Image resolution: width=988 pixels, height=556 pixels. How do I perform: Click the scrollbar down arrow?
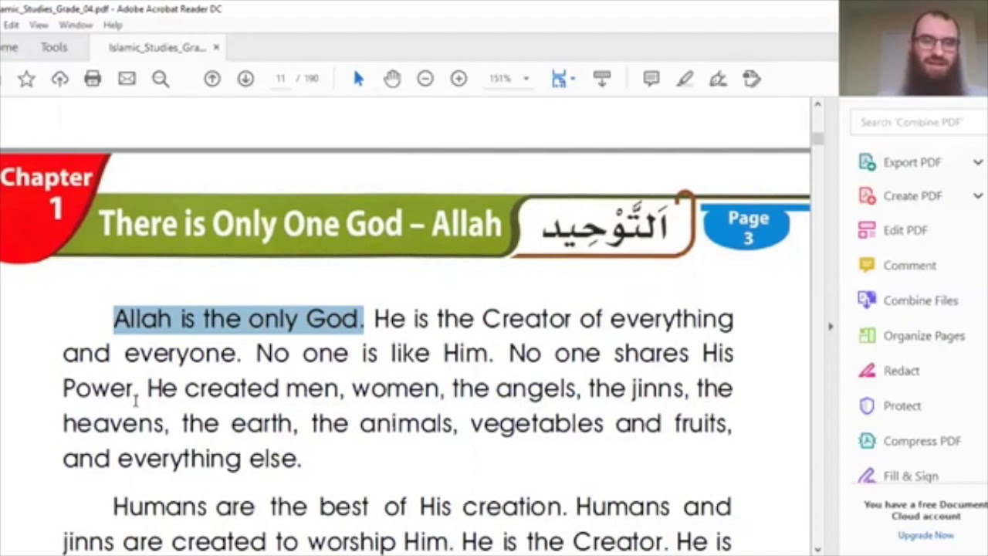[817, 549]
